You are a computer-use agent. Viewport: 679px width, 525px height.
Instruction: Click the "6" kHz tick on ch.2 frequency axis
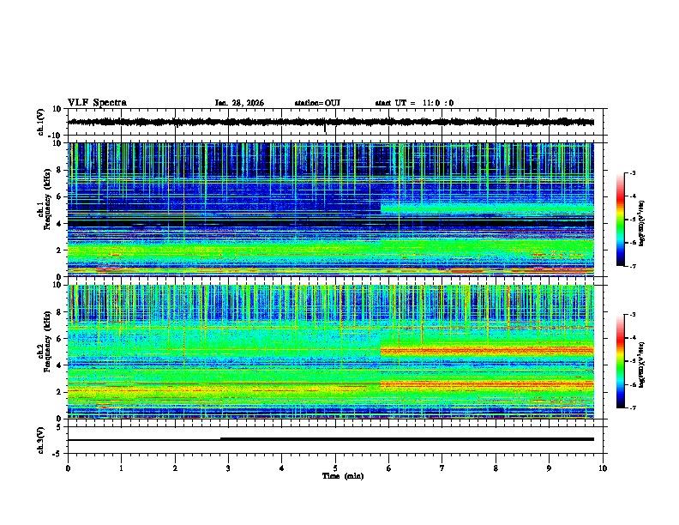coord(59,338)
